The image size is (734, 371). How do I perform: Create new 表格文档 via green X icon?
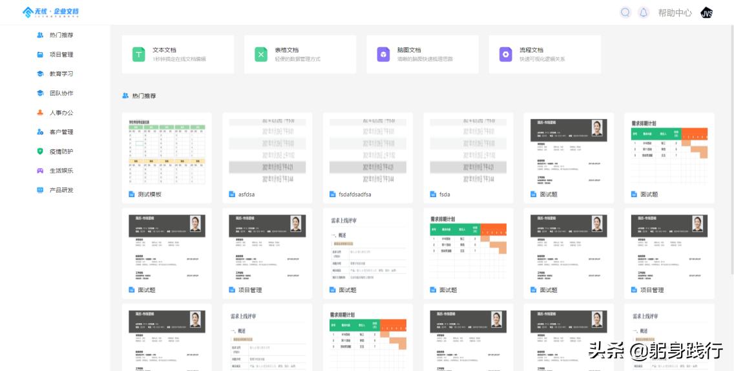point(261,54)
